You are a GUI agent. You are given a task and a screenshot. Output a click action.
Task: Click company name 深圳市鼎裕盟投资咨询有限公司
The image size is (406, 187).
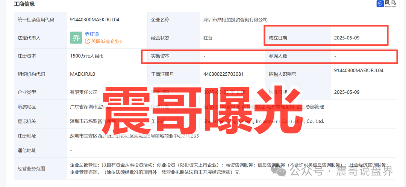point(235,19)
